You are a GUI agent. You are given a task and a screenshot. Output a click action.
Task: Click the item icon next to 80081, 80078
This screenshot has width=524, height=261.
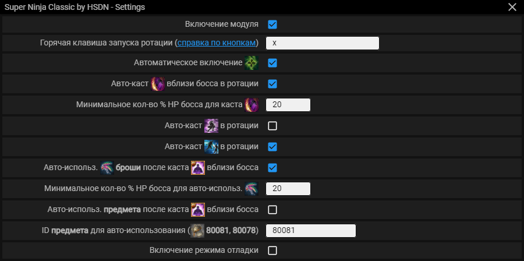[x=197, y=230]
